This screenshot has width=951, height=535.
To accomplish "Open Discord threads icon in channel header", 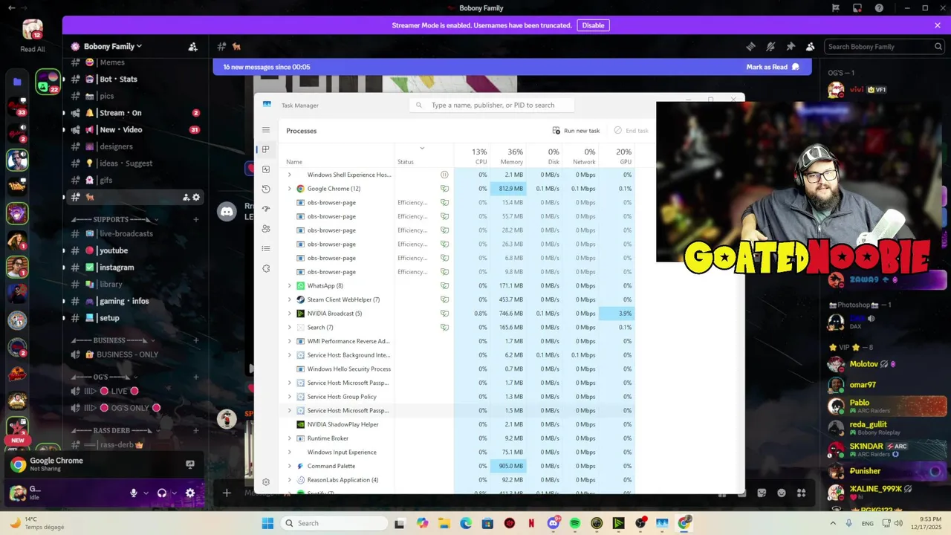I will click(750, 46).
